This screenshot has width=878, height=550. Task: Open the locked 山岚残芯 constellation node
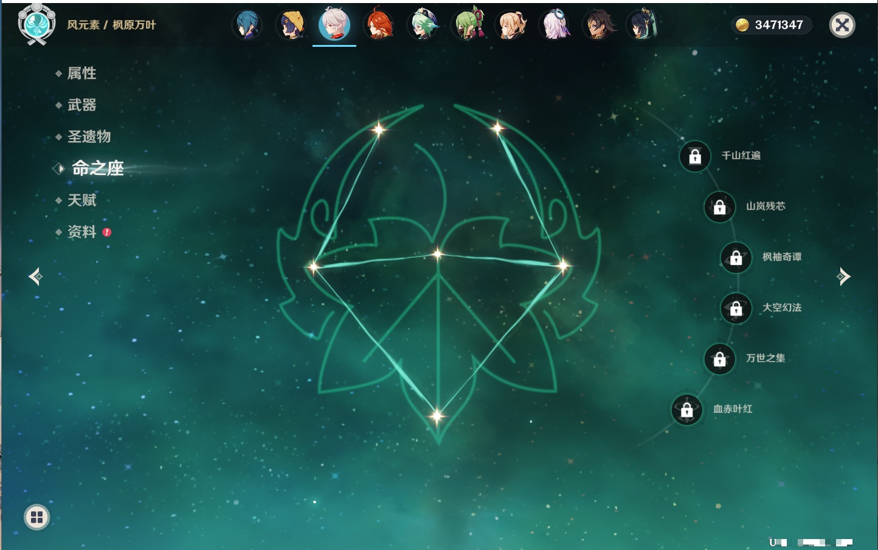(x=720, y=207)
